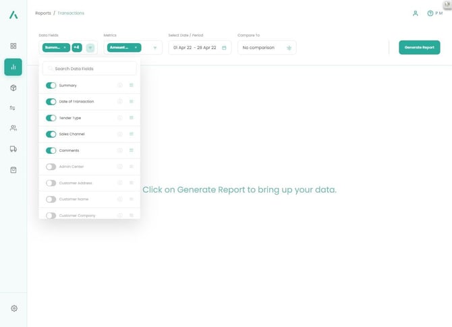This screenshot has width=452, height=327.
Task: Go to Reports breadcrumb link
Action: [43, 13]
